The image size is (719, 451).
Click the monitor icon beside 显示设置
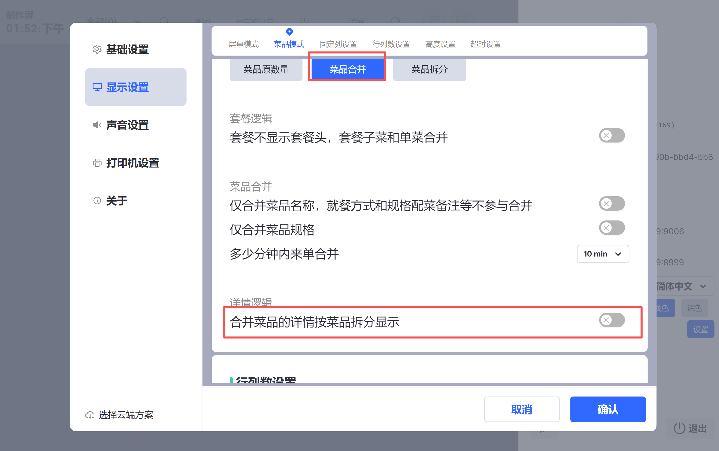coord(97,87)
